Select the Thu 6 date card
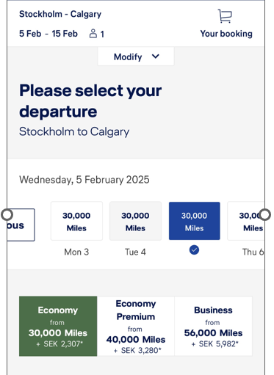Viewport: 274px width, 375px height. (245, 221)
